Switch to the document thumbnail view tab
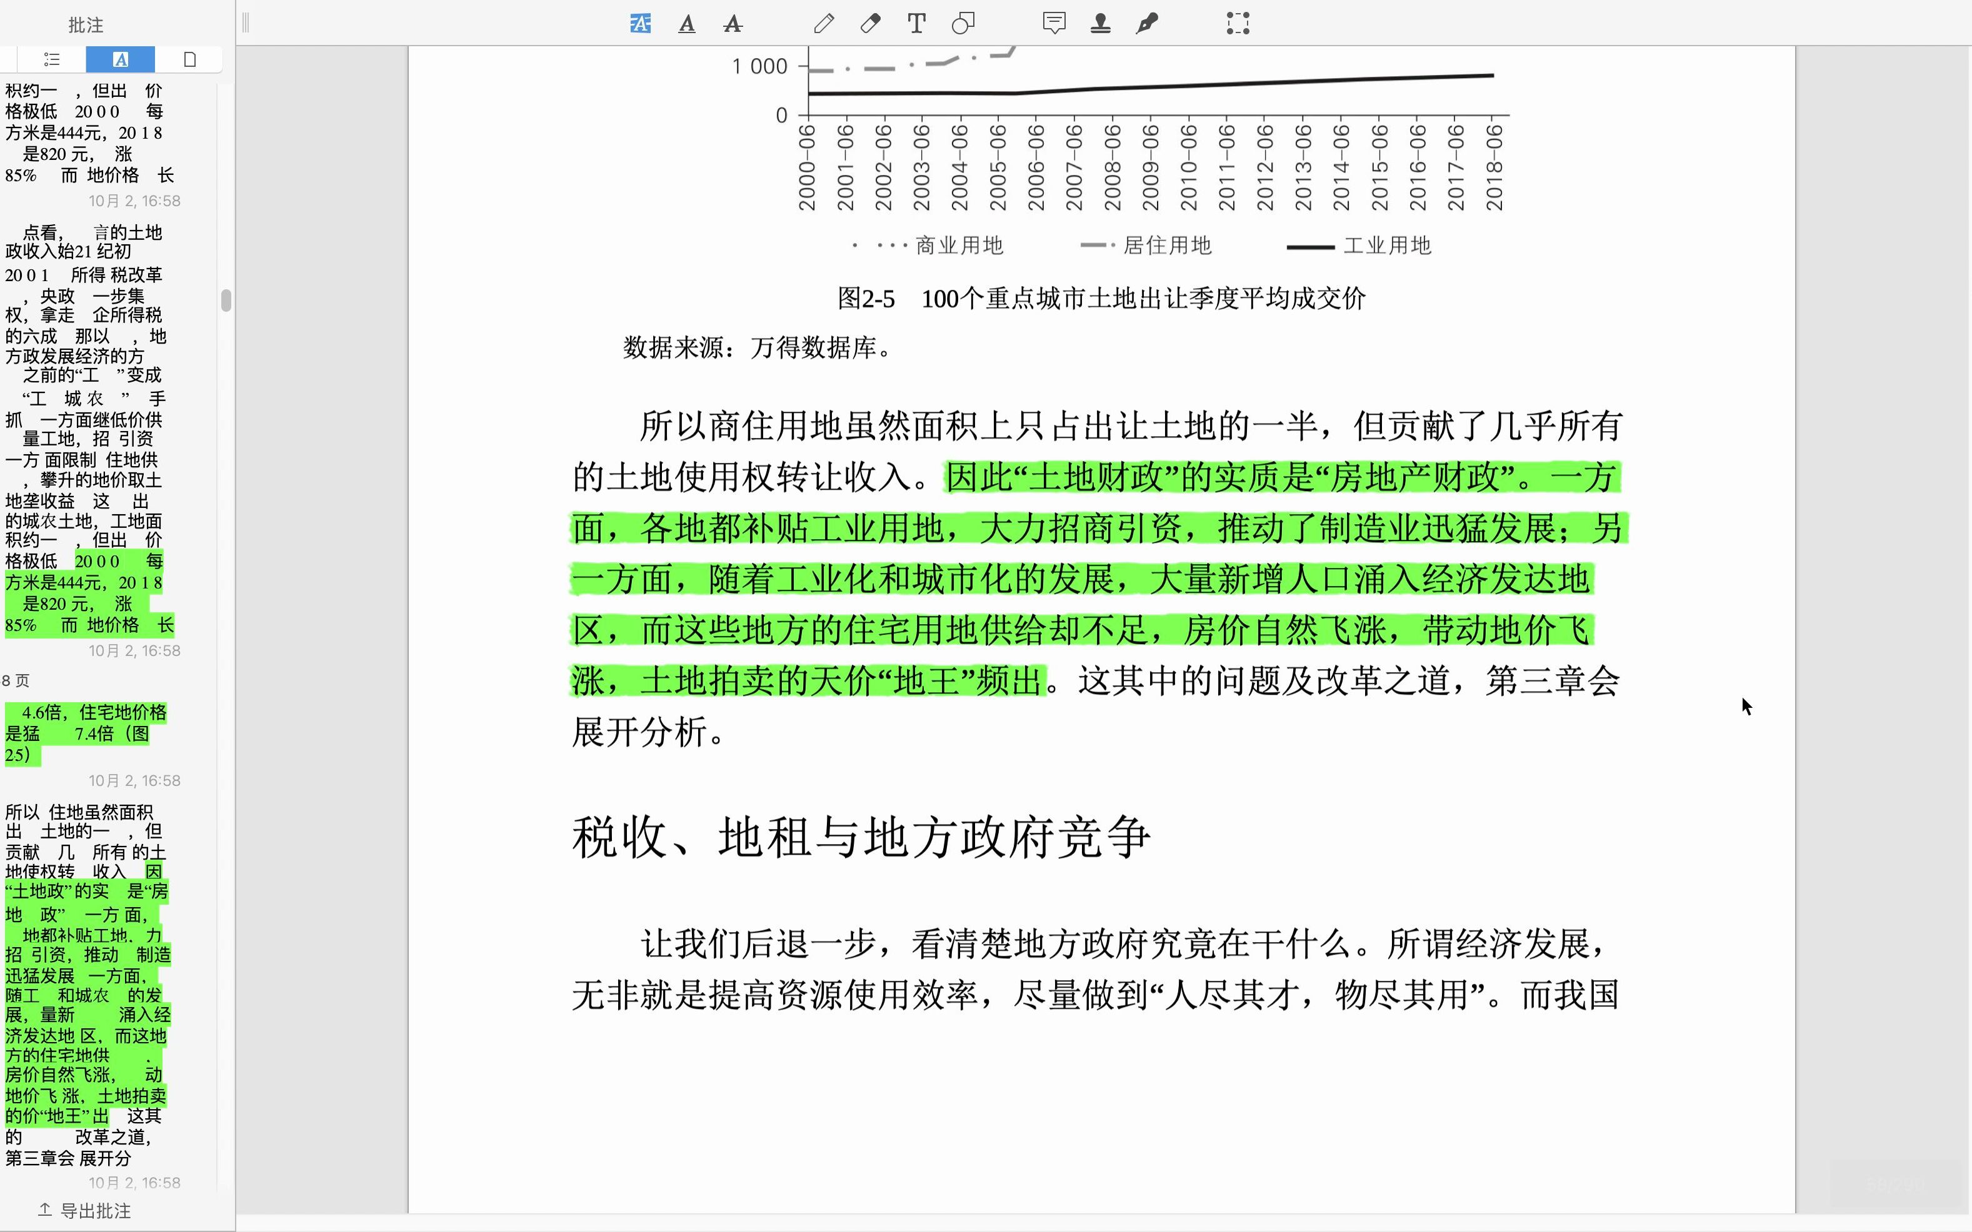Viewport: 1972px width, 1232px height. coord(190,59)
